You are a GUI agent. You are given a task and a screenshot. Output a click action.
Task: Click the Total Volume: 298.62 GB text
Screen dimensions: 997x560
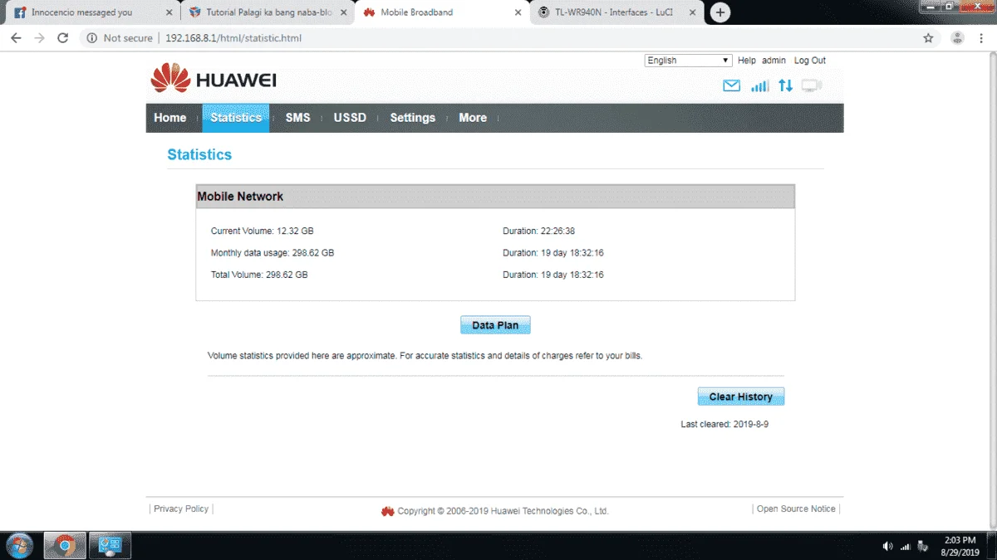pyautogui.click(x=259, y=275)
